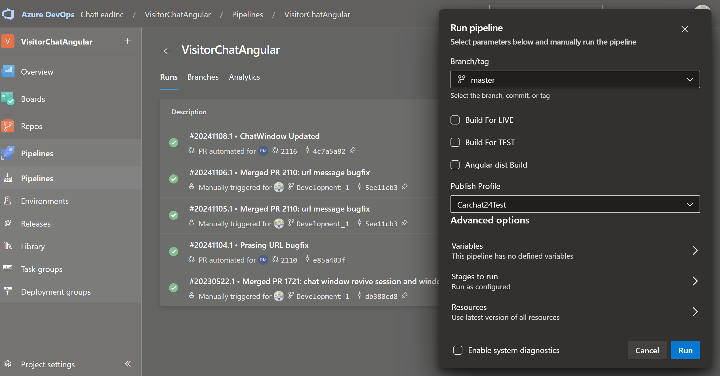The height and width of the screenshot is (376, 720).
Task: Open the Branch/tag master dropdown
Action: (x=575, y=80)
